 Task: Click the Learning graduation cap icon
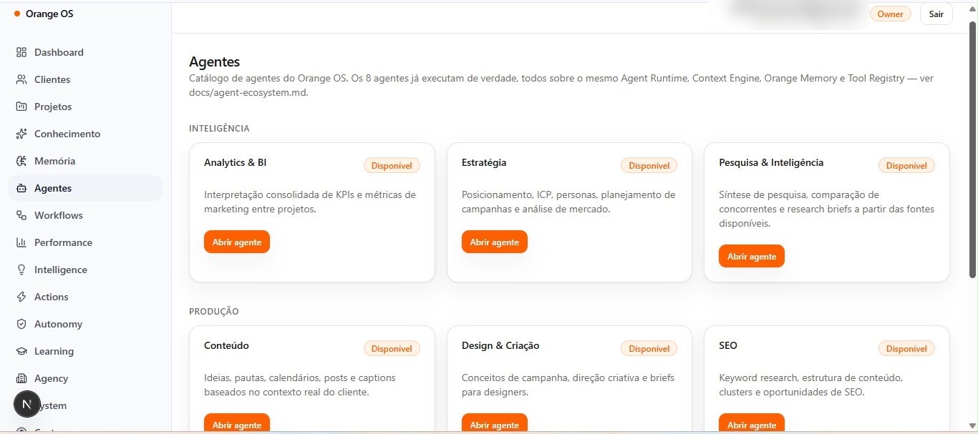pyautogui.click(x=21, y=351)
